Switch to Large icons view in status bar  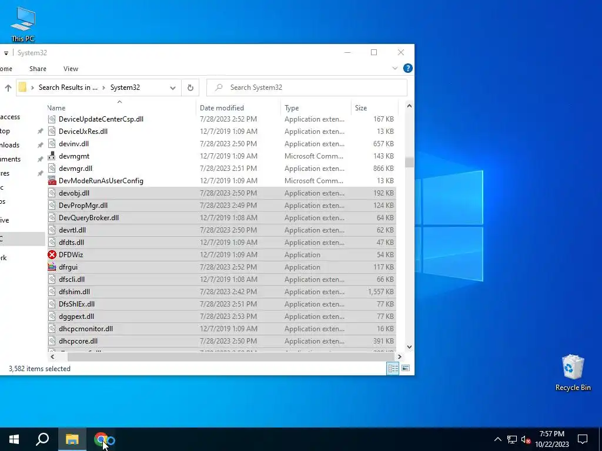(406, 369)
